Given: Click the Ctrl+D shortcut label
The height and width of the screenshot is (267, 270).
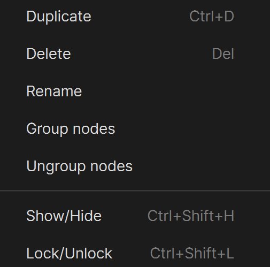Looking at the screenshot, I should point(212,16).
